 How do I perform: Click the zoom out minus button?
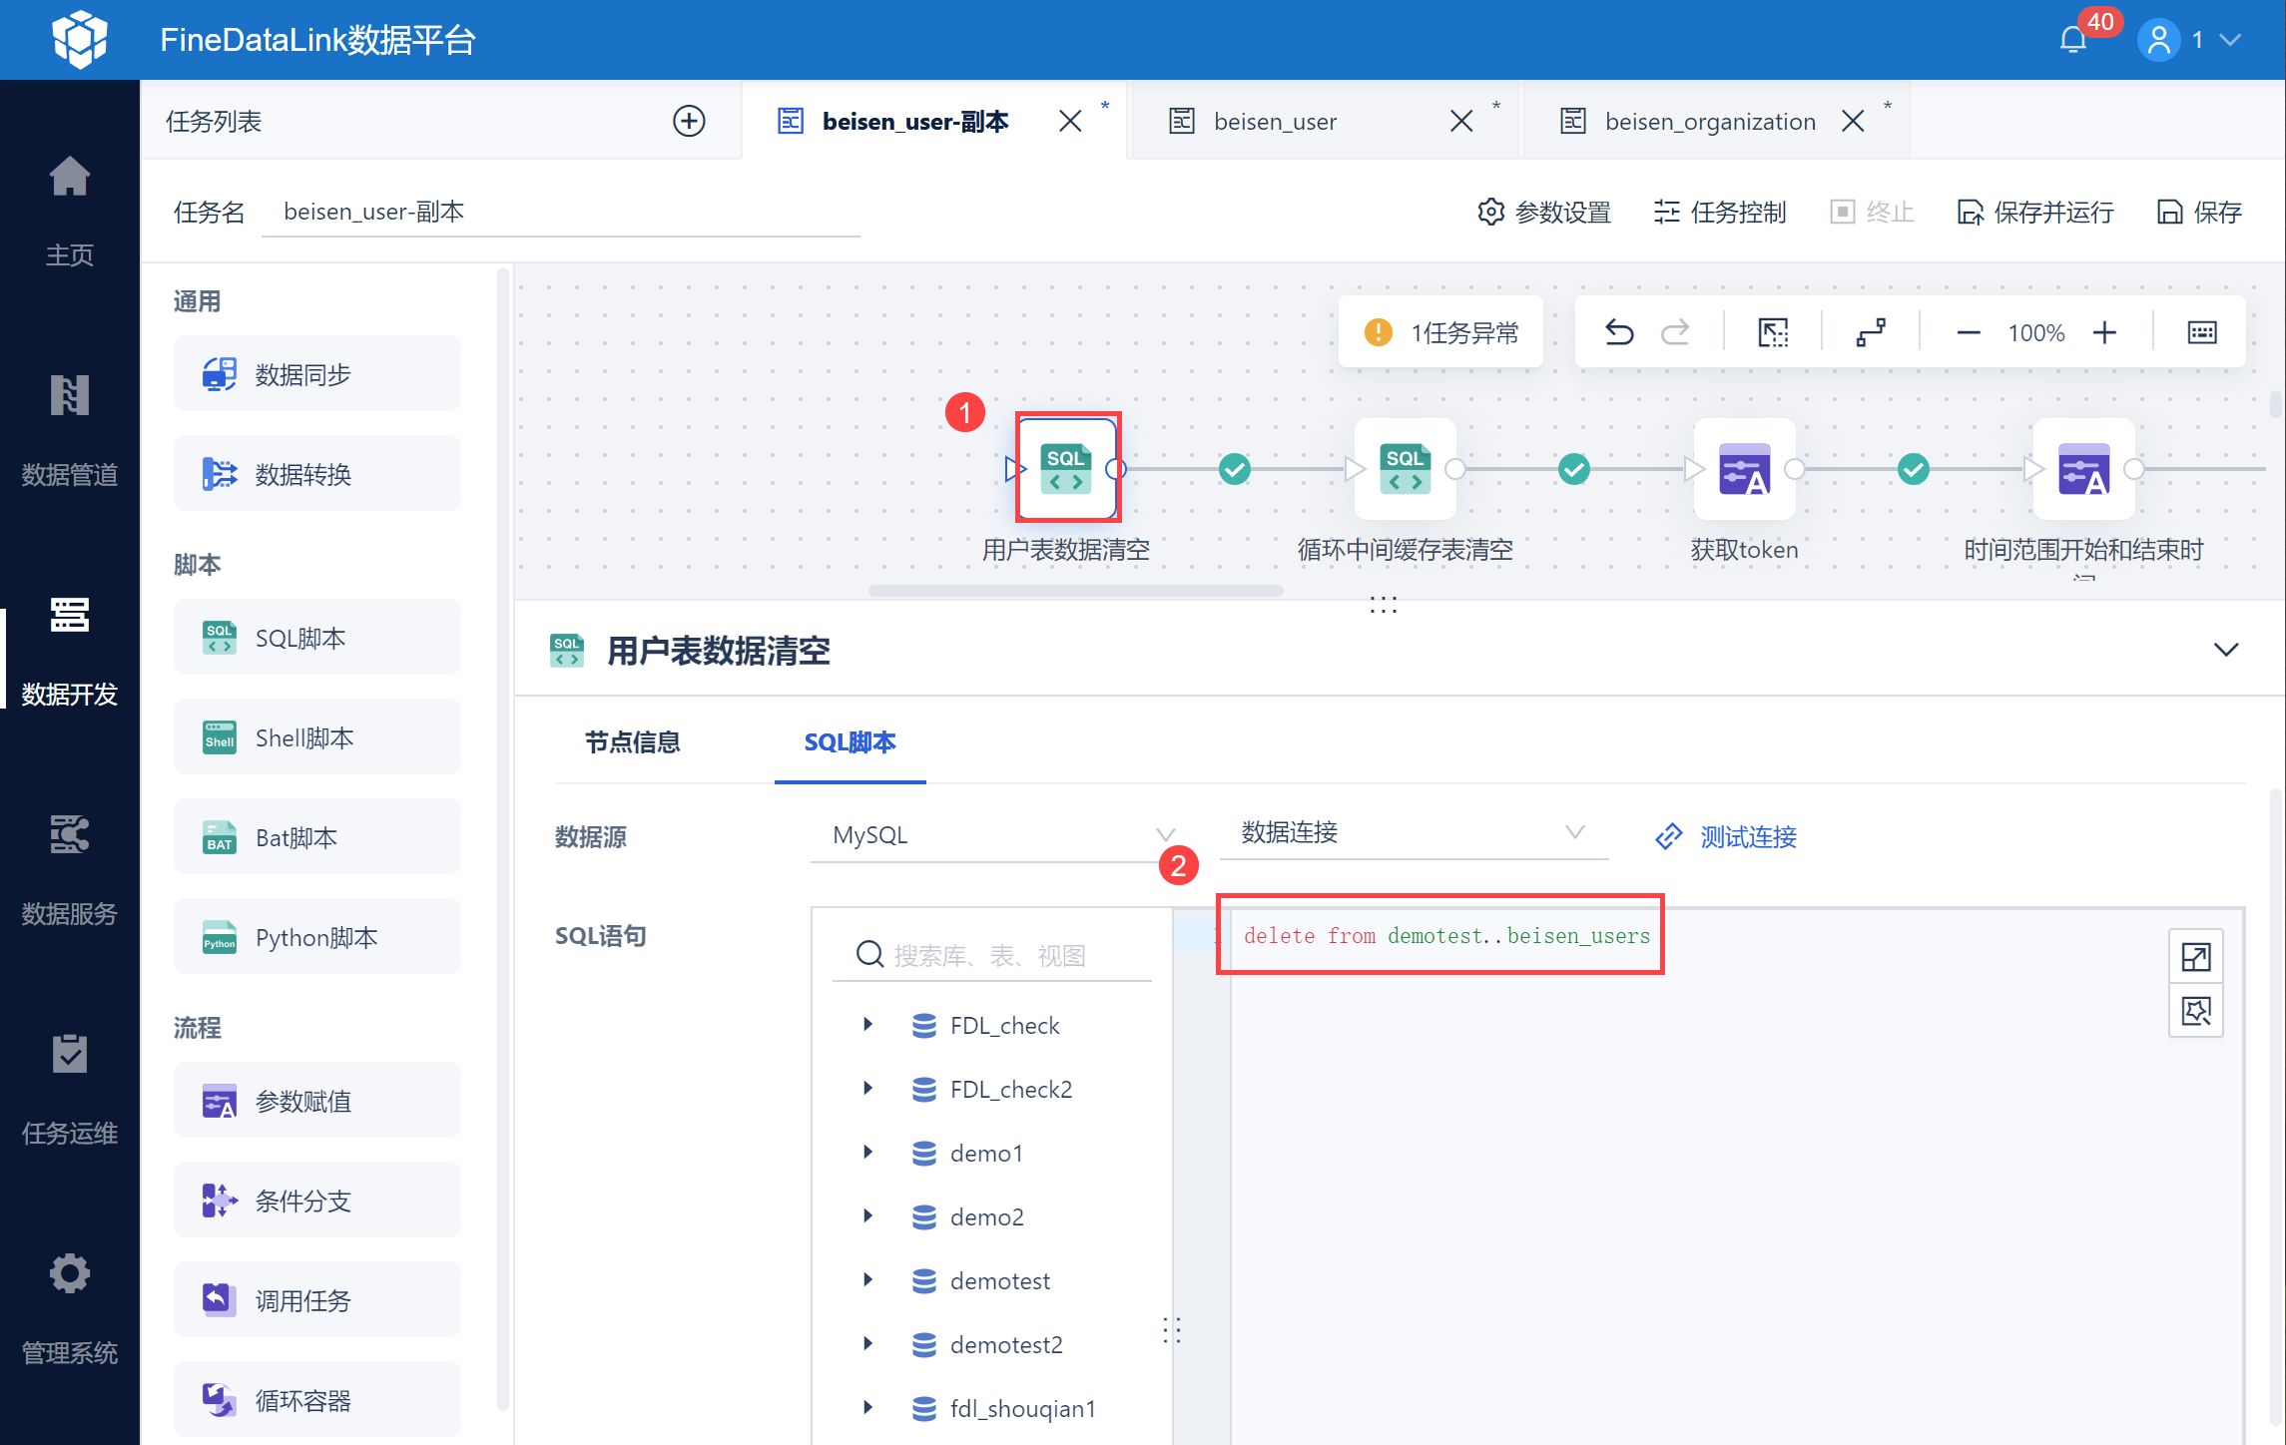[x=1968, y=332]
